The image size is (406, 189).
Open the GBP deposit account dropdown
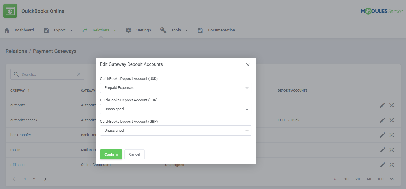click(x=175, y=130)
